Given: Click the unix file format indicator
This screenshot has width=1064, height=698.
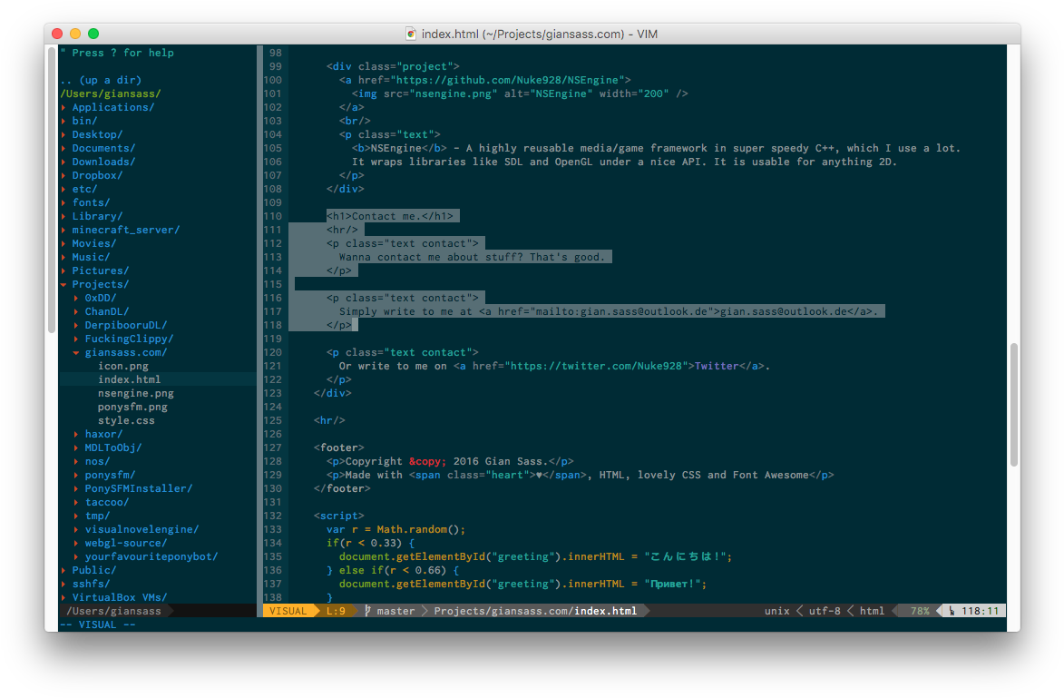Looking at the screenshot, I should [777, 610].
